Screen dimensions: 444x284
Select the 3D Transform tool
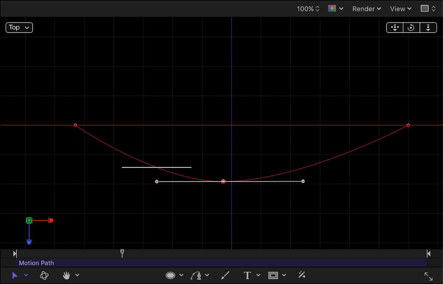(44, 275)
